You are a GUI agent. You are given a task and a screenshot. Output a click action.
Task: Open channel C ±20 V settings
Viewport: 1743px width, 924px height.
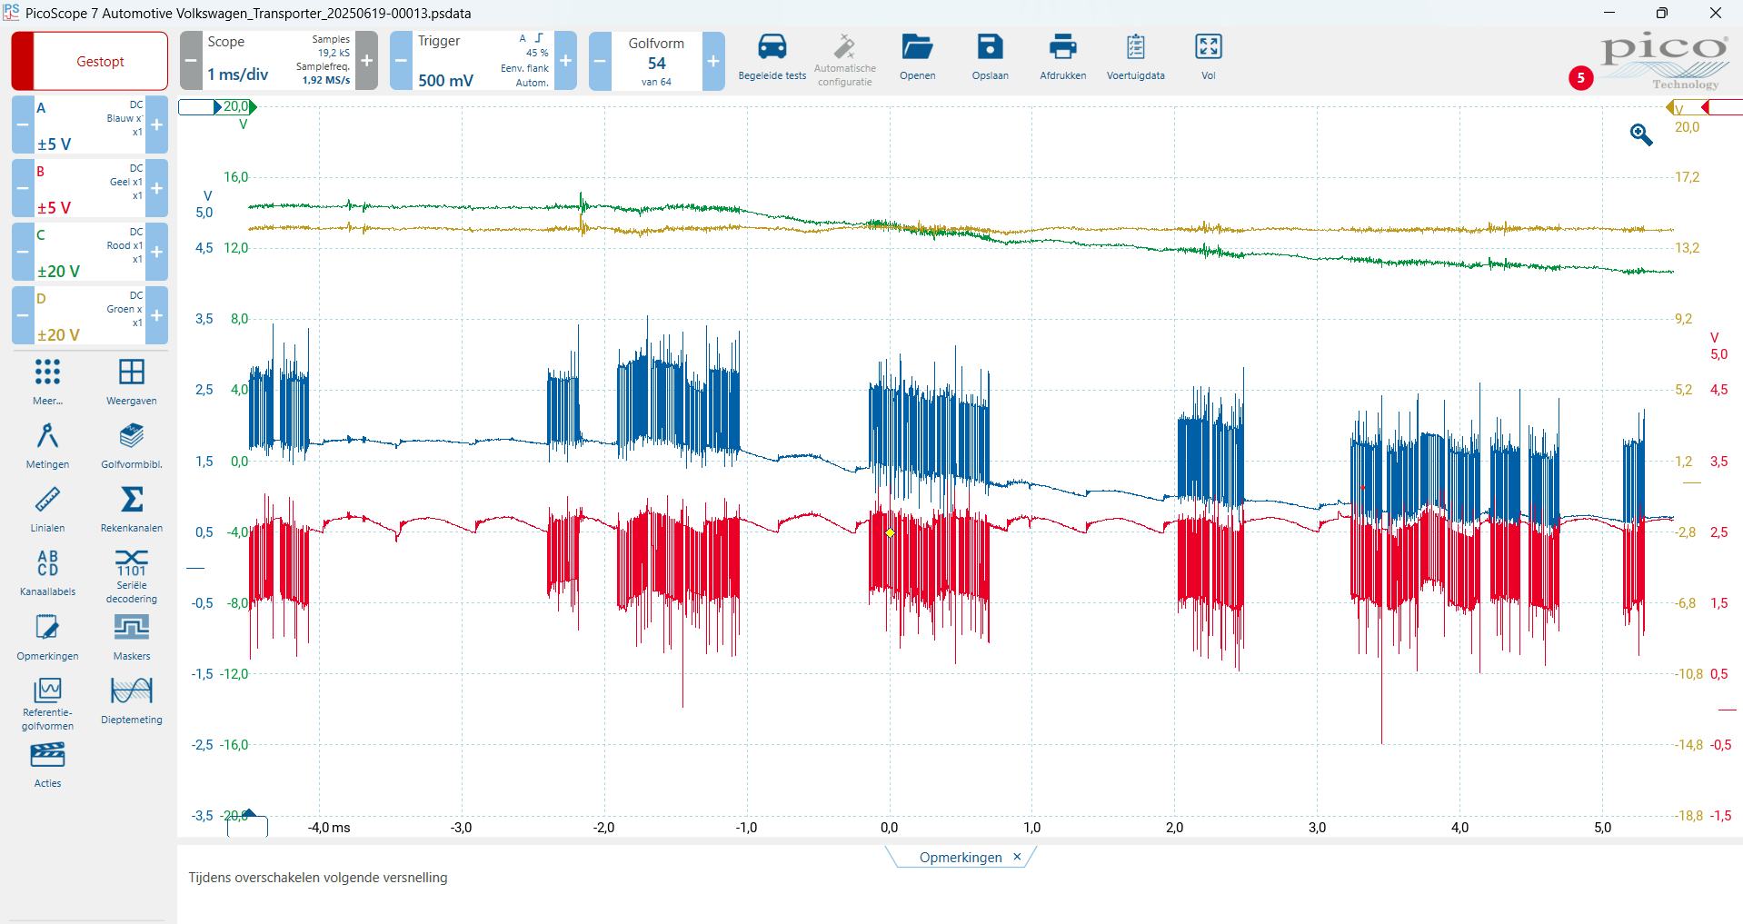pos(89,253)
